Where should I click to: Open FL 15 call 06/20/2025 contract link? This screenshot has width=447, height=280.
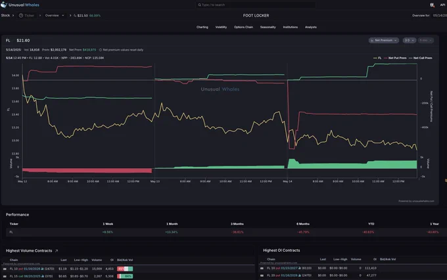click(x=31, y=276)
